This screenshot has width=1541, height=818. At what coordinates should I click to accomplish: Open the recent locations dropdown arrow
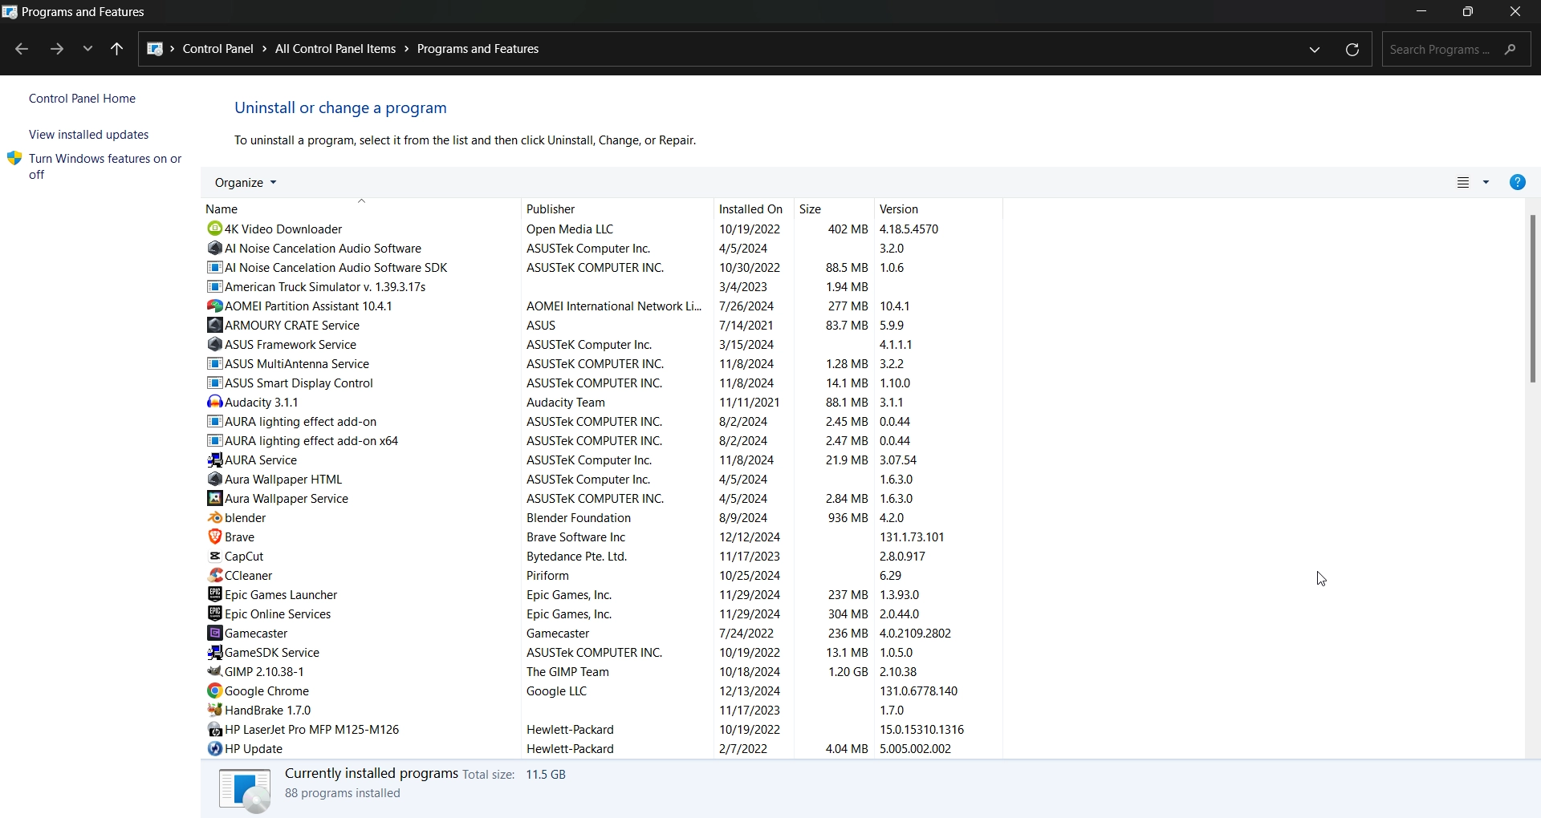coord(87,50)
